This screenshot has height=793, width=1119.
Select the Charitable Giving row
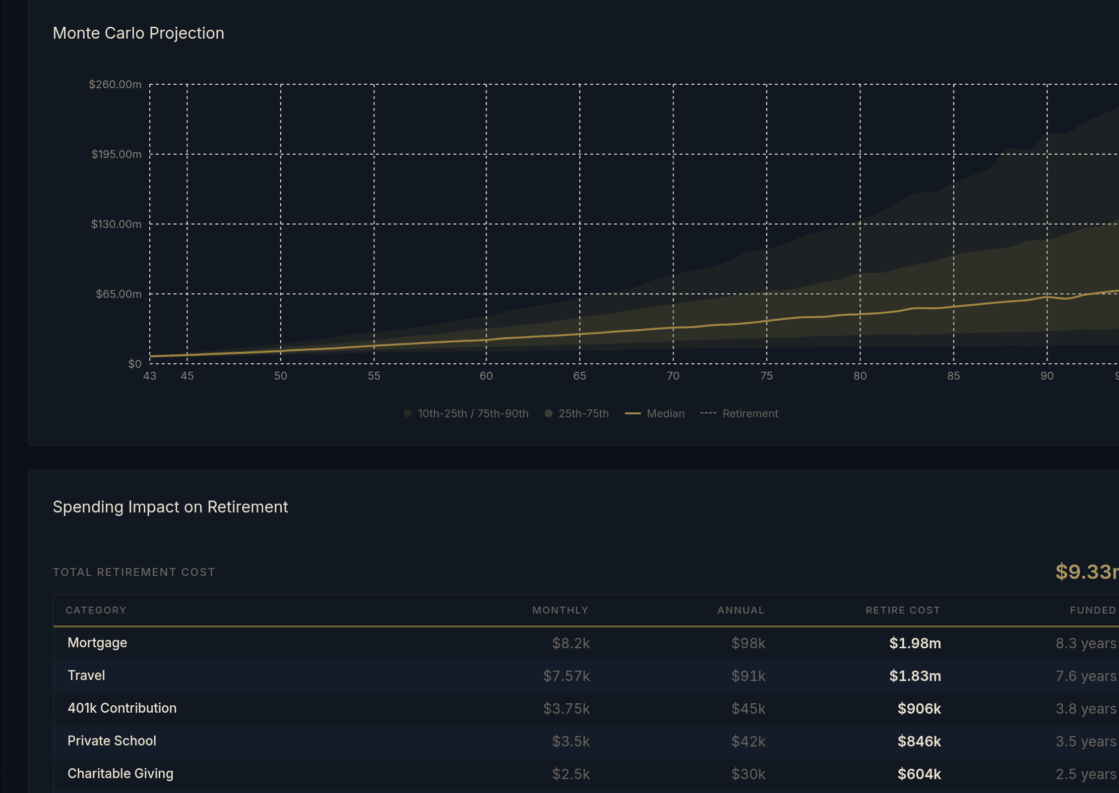pos(121,774)
